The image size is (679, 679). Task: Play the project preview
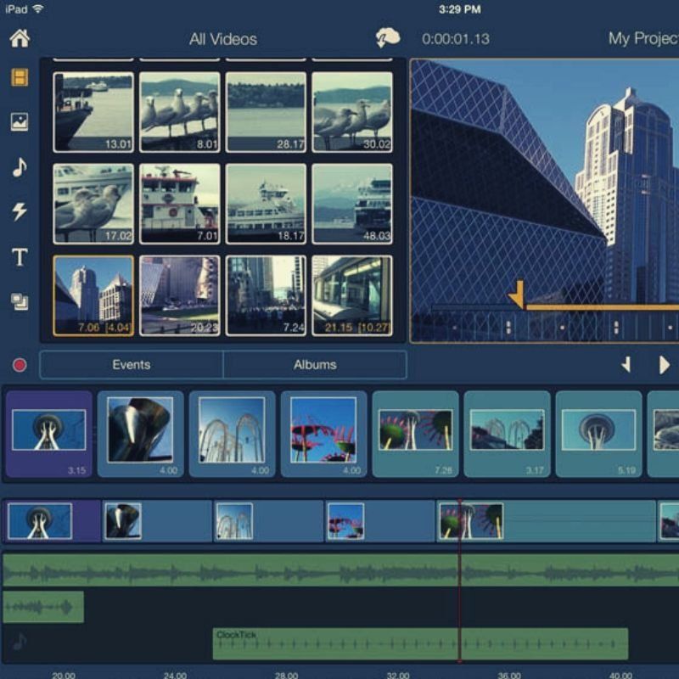[664, 365]
